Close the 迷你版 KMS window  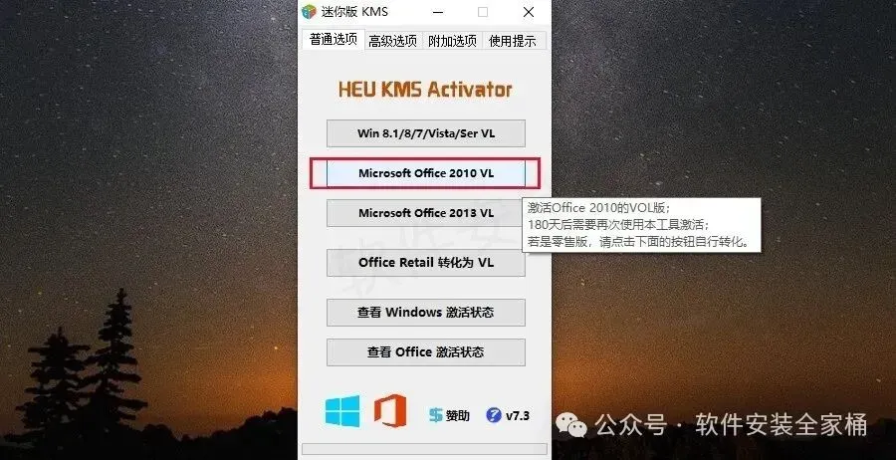tap(529, 12)
